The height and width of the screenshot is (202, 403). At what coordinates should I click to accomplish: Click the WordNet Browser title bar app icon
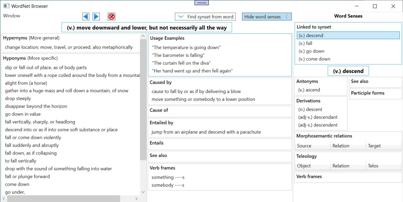[6, 6]
